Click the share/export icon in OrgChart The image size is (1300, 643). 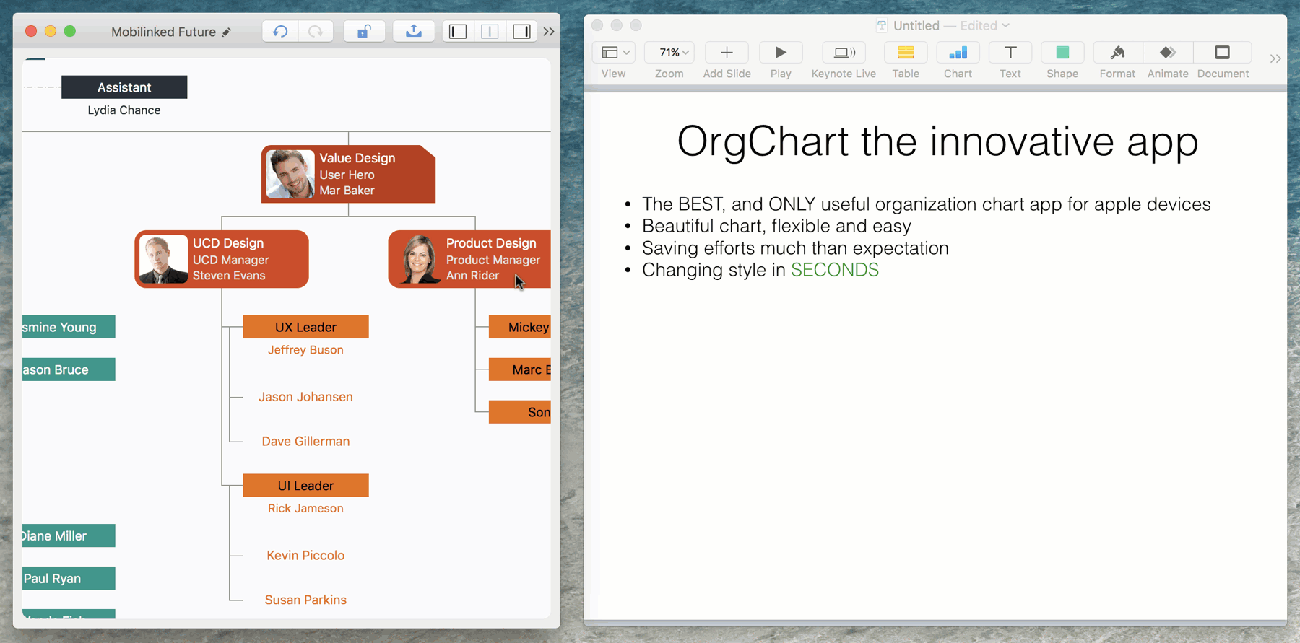413,31
